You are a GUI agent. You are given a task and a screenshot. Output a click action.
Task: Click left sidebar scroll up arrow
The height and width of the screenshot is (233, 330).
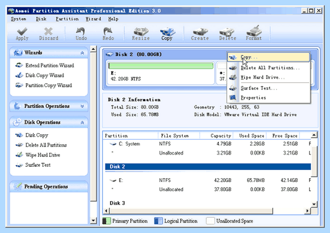[94, 49]
